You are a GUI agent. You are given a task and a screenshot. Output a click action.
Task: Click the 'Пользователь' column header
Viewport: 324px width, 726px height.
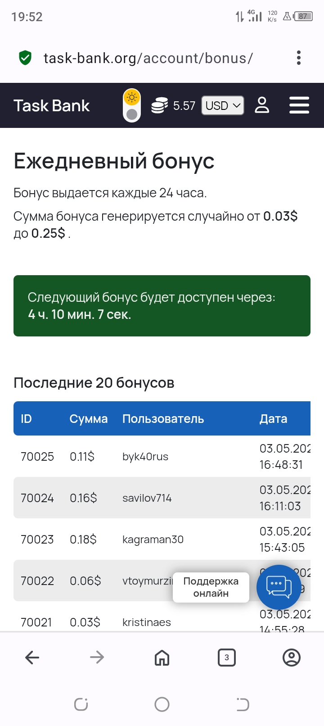tap(163, 419)
